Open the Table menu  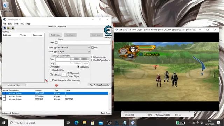click(x=16, y=23)
